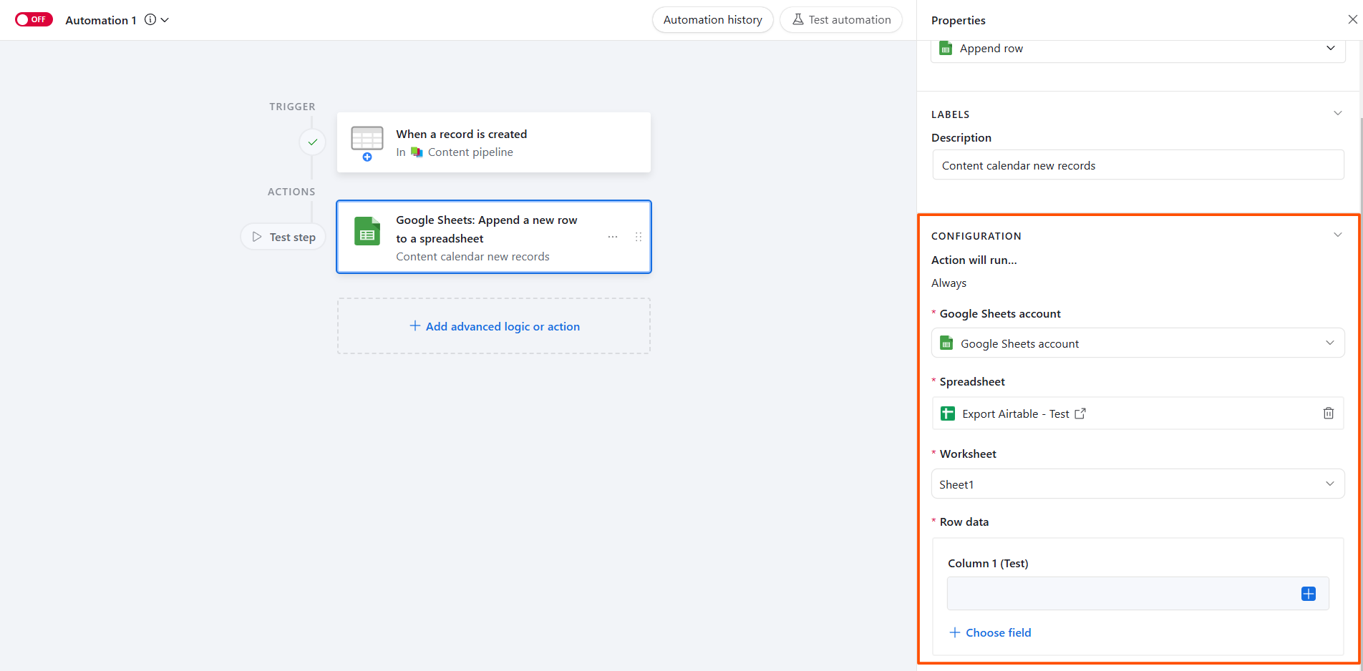
Task: Click the trigger success checkmark
Action: pyautogui.click(x=312, y=142)
